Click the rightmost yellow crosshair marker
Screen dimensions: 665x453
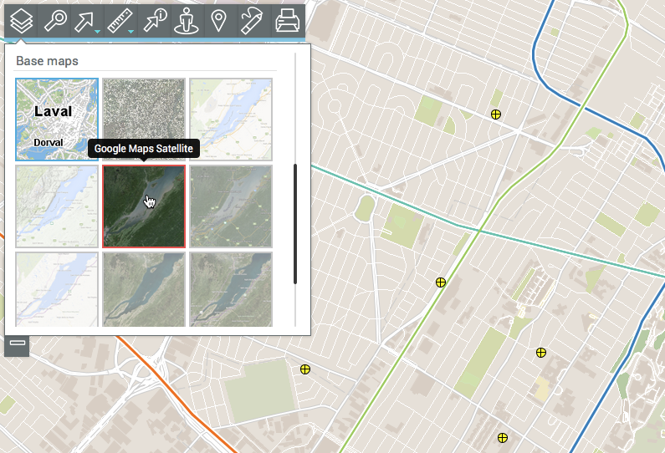click(x=540, y=353)
